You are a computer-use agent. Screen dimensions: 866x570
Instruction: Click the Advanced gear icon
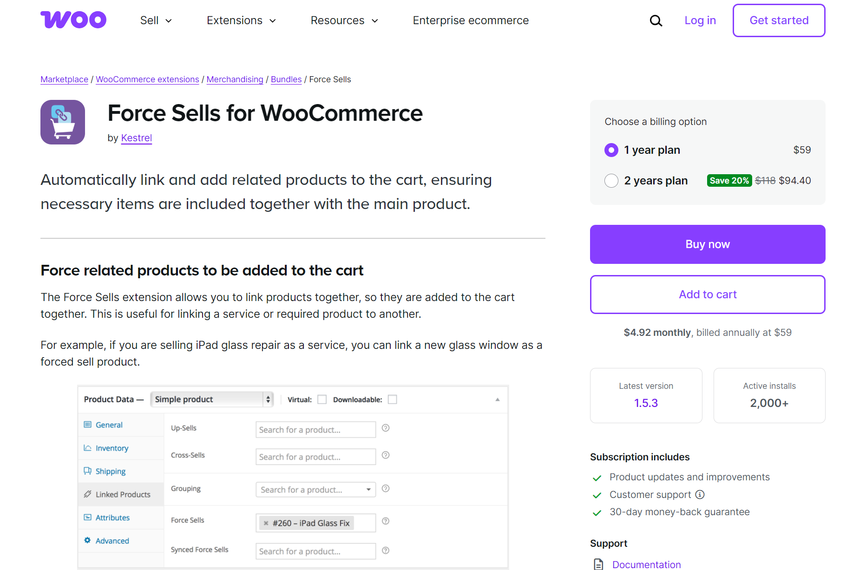tap(87, 540)
